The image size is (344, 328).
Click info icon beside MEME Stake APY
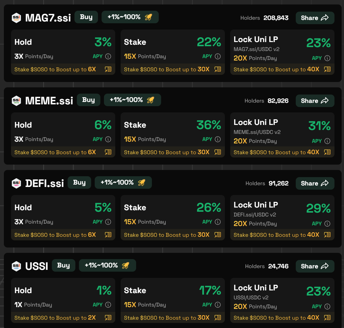[218, 139]
